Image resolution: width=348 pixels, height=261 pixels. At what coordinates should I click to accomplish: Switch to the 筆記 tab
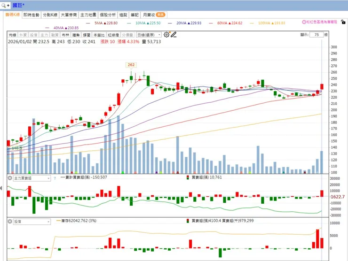pos(134,15)
